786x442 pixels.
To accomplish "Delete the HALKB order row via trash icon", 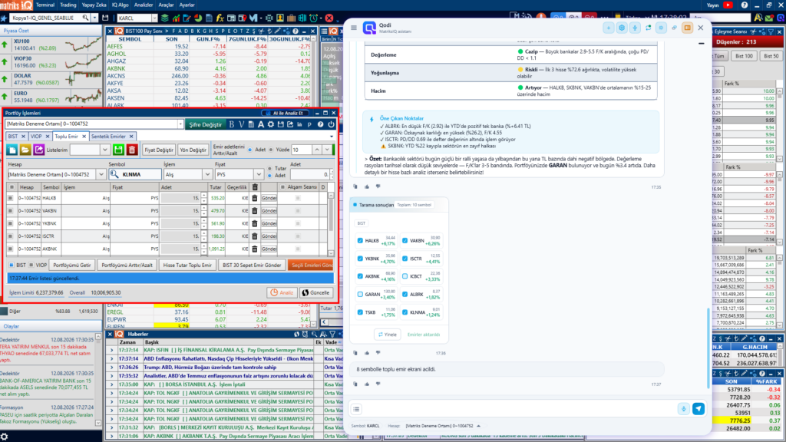I will (255, 198).
